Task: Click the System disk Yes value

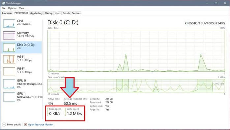Action: coord(107,106)
